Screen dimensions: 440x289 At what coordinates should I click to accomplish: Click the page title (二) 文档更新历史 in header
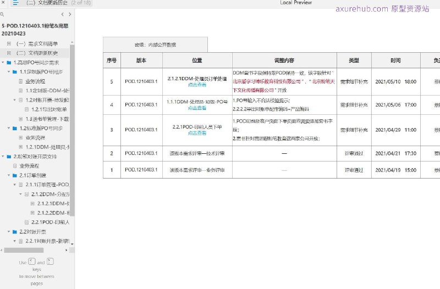pyautogui.click(x=47, y=3)
